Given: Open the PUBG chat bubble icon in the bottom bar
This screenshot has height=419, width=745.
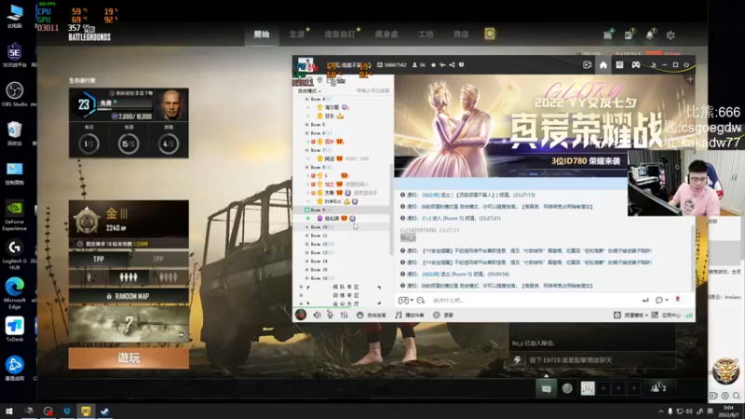Looking at the screenshot, I should point(547,388).
